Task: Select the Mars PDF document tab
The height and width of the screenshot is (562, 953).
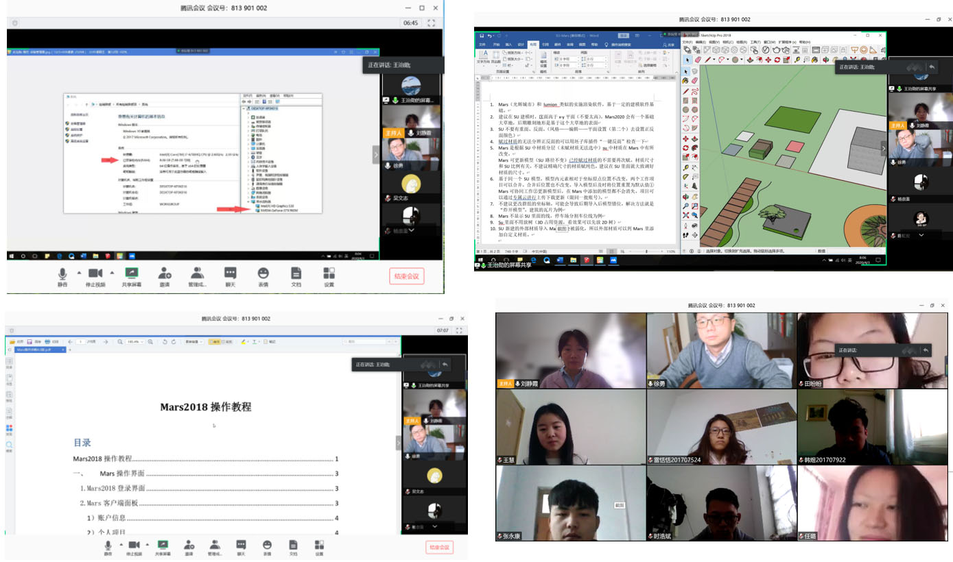Action: coord(40,350)
